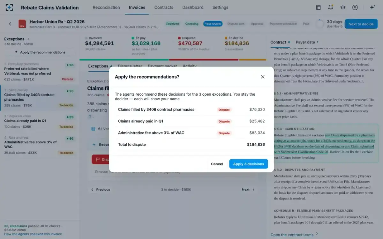Click the Next chevron arrow
The width and height of the screenshot is (383, 239).
254,190
